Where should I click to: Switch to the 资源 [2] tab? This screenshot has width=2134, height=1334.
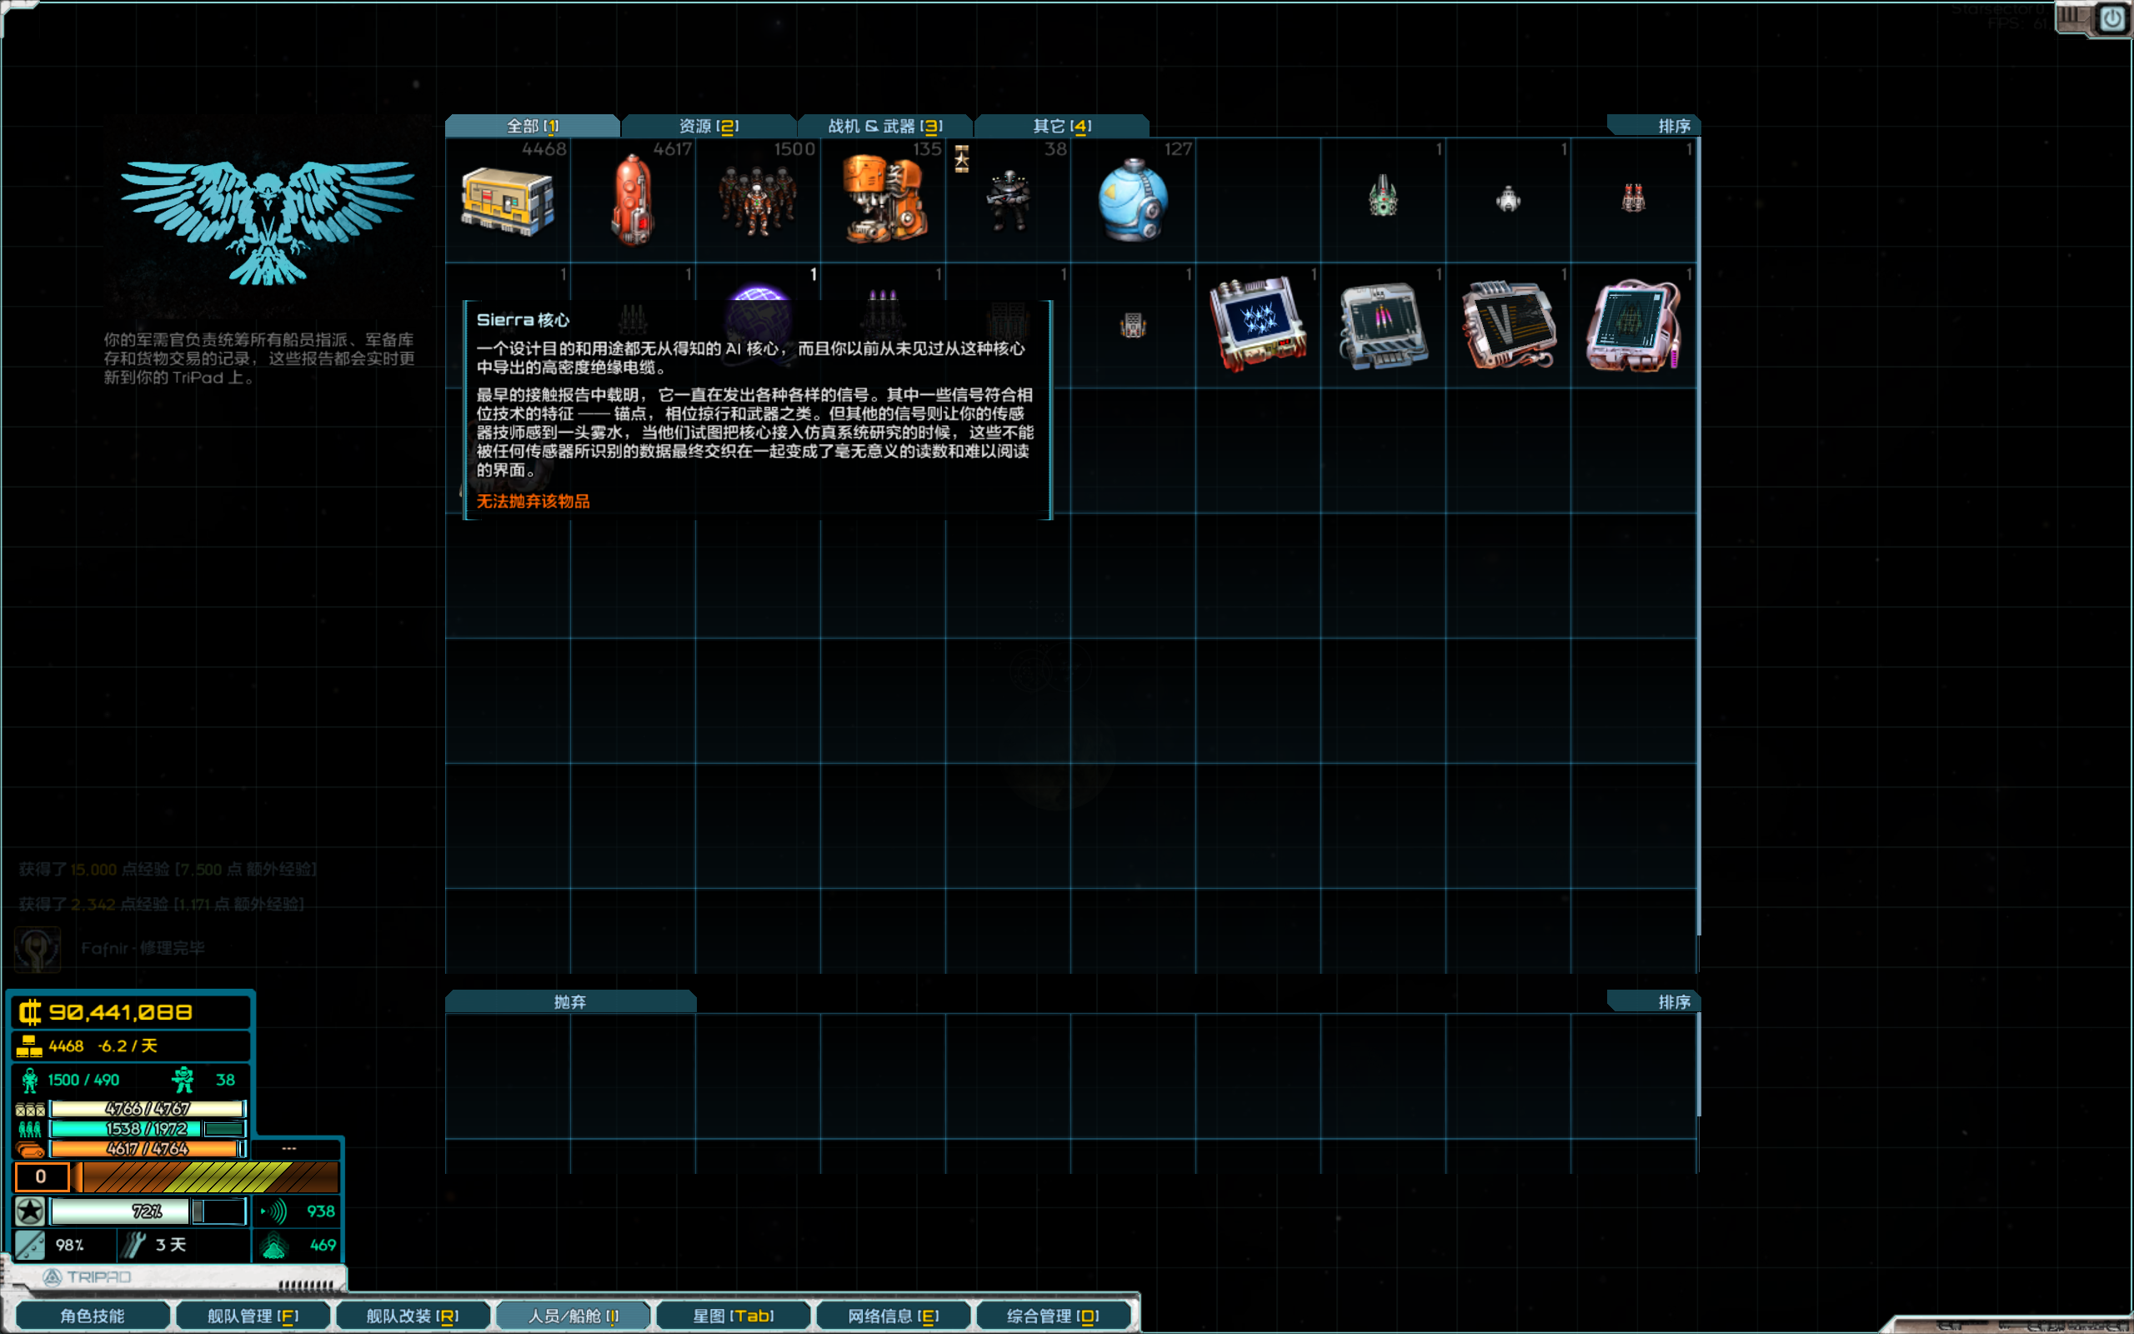pyautogui.click(x=709, y=126)
